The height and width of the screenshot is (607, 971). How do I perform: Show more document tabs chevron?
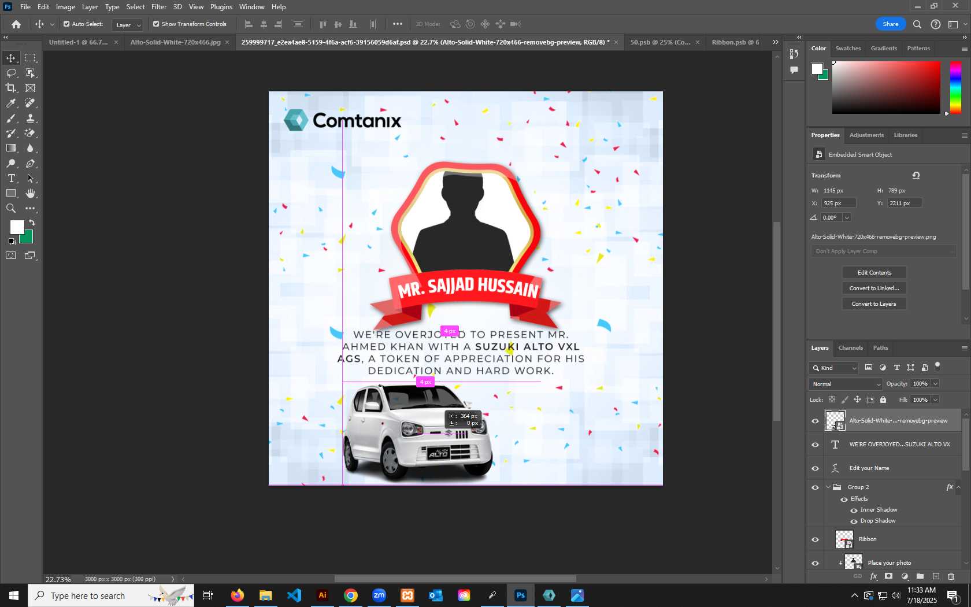776,42
